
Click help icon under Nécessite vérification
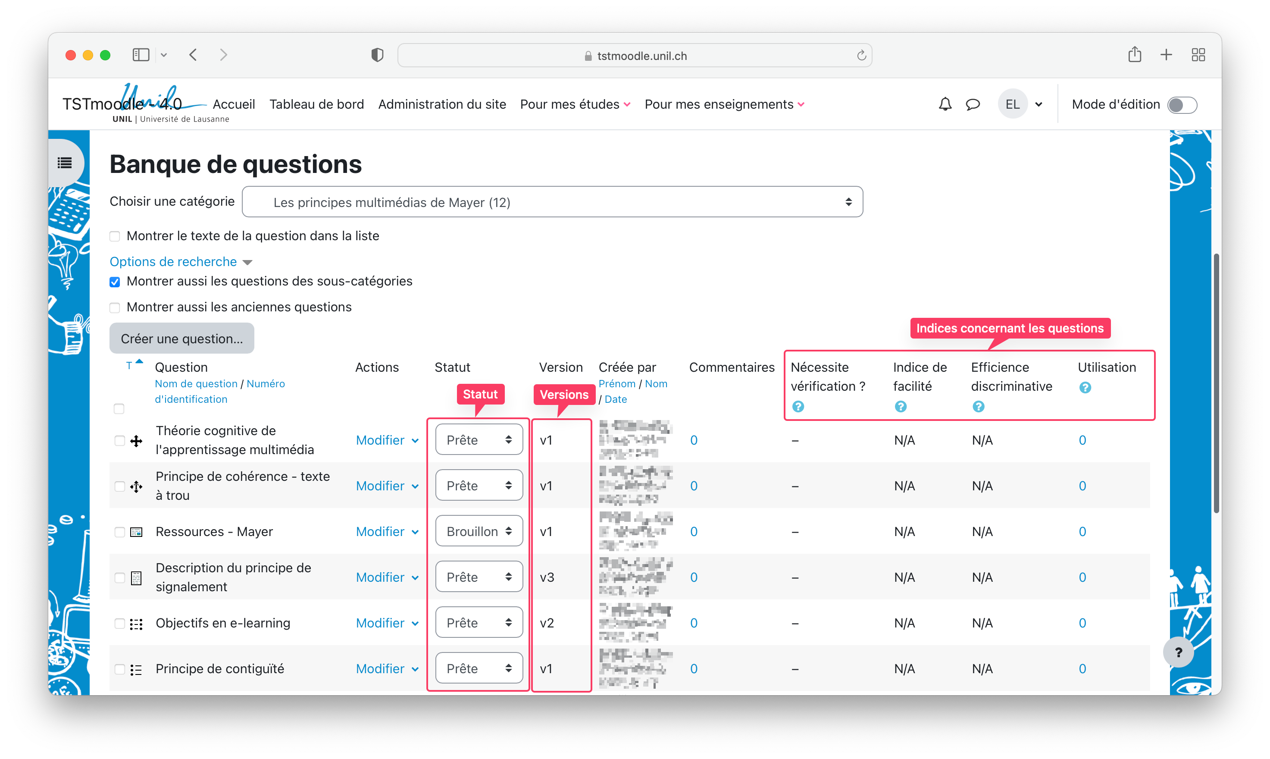point(798,407)
